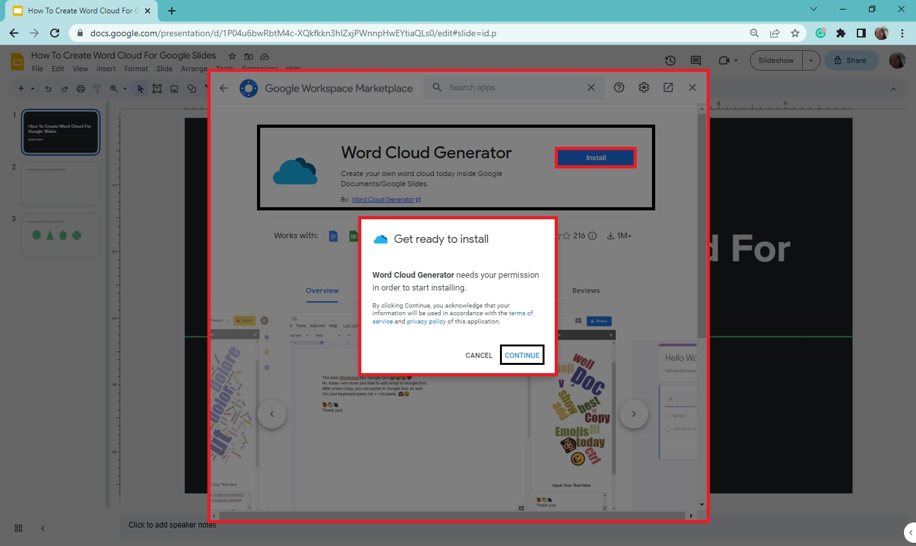Undo the last action

(x=48, y=88)
